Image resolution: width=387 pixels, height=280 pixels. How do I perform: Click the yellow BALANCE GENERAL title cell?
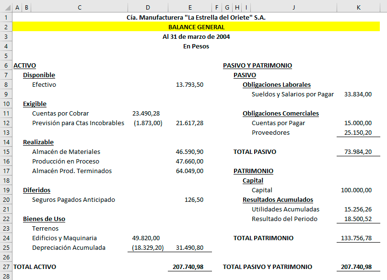[196, 27]
